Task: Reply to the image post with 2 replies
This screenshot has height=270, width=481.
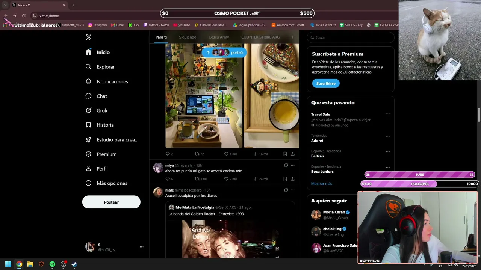Action: (169, 154)
